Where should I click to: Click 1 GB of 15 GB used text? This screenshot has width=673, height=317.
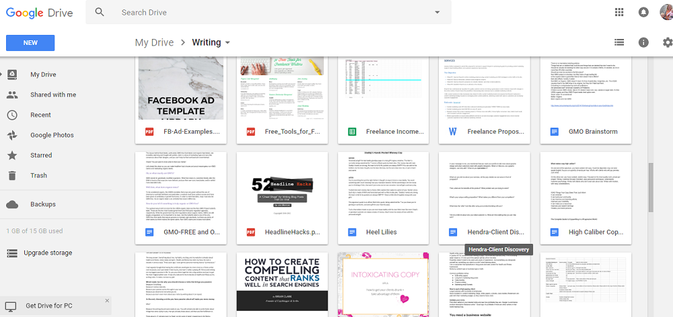[x=34, y=231]
